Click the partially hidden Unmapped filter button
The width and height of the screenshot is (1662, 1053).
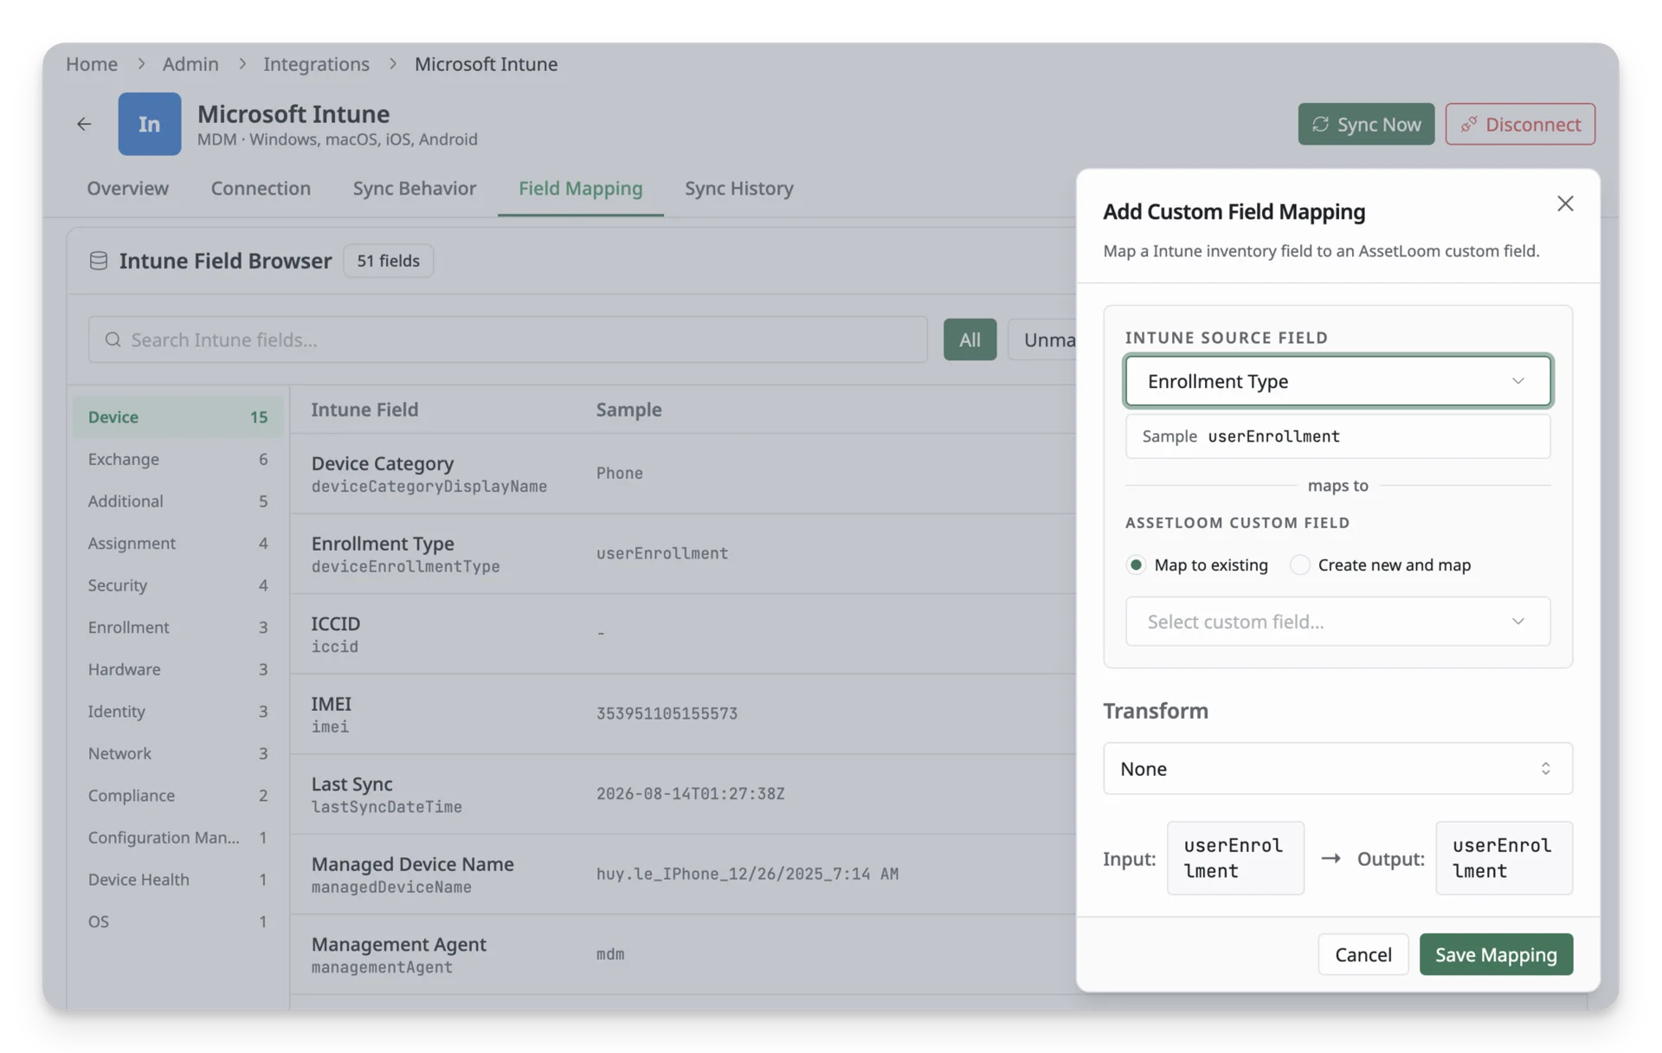pyautogui.click(x=1043, y=339)
